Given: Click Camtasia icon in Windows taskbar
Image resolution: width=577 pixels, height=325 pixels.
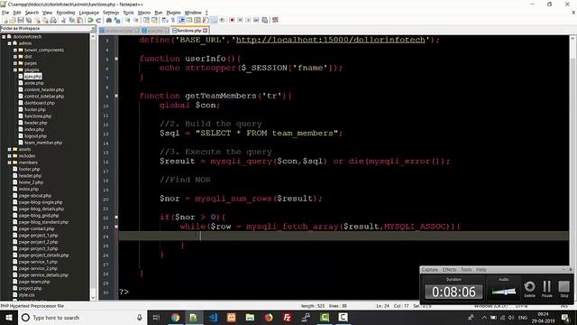Looking at the screenshot, I should click(325, 317).
